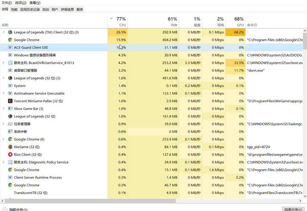
Task: Click the Chrome icon in the 404.2 MB row
Action: coord(10,40)
